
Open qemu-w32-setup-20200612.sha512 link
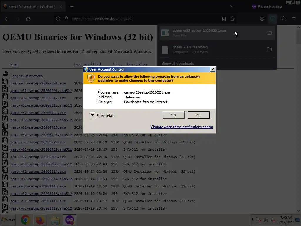pyautogui.click(x=41, y=106)
